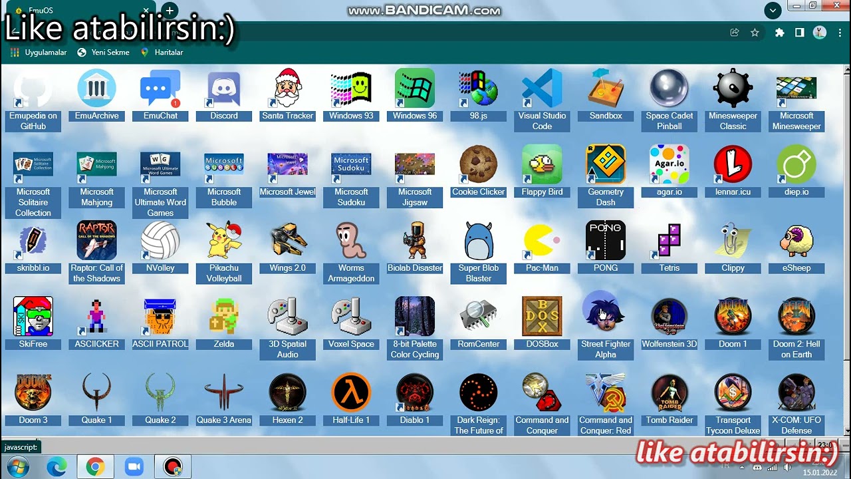Launch Windows 93 icon
The height and width of the screenshot is (479, 851).
coord(351,88)
